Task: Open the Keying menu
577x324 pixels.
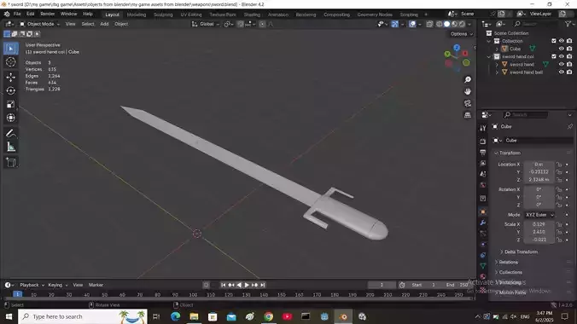Action: tap(58, 285)
